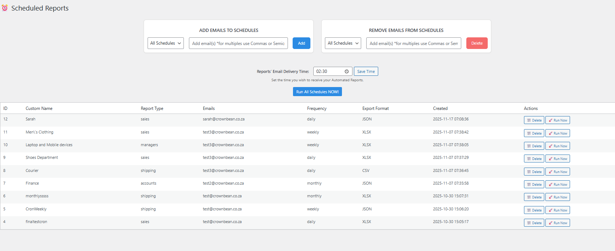Click created date 2025-11-17 07:08:36

[x=451, y=119]
